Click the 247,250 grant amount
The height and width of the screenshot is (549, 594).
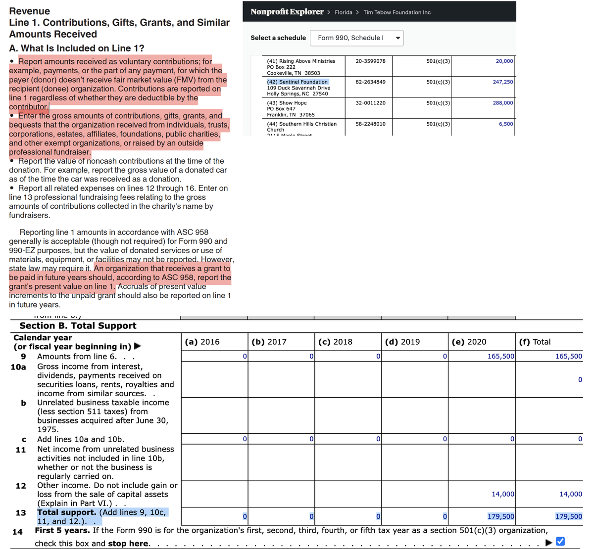tap(503, 82)
